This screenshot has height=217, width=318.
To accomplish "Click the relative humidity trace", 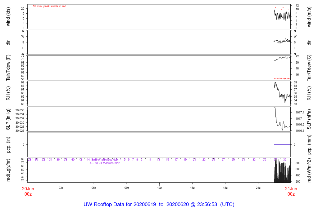I will coord(282,93).
